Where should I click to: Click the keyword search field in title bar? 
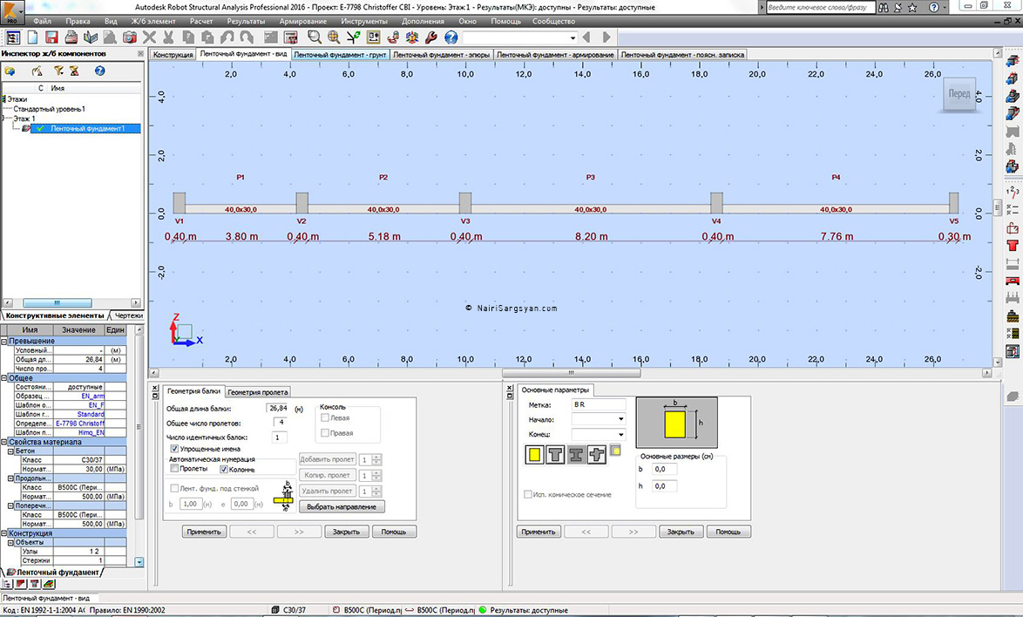819,7
